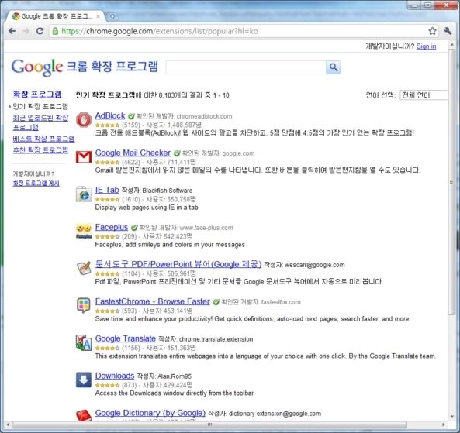The height and width of the screenshot is (433, 460).
Task: Click the verified checkmark beside Faceplus
Action: [134, 228]
